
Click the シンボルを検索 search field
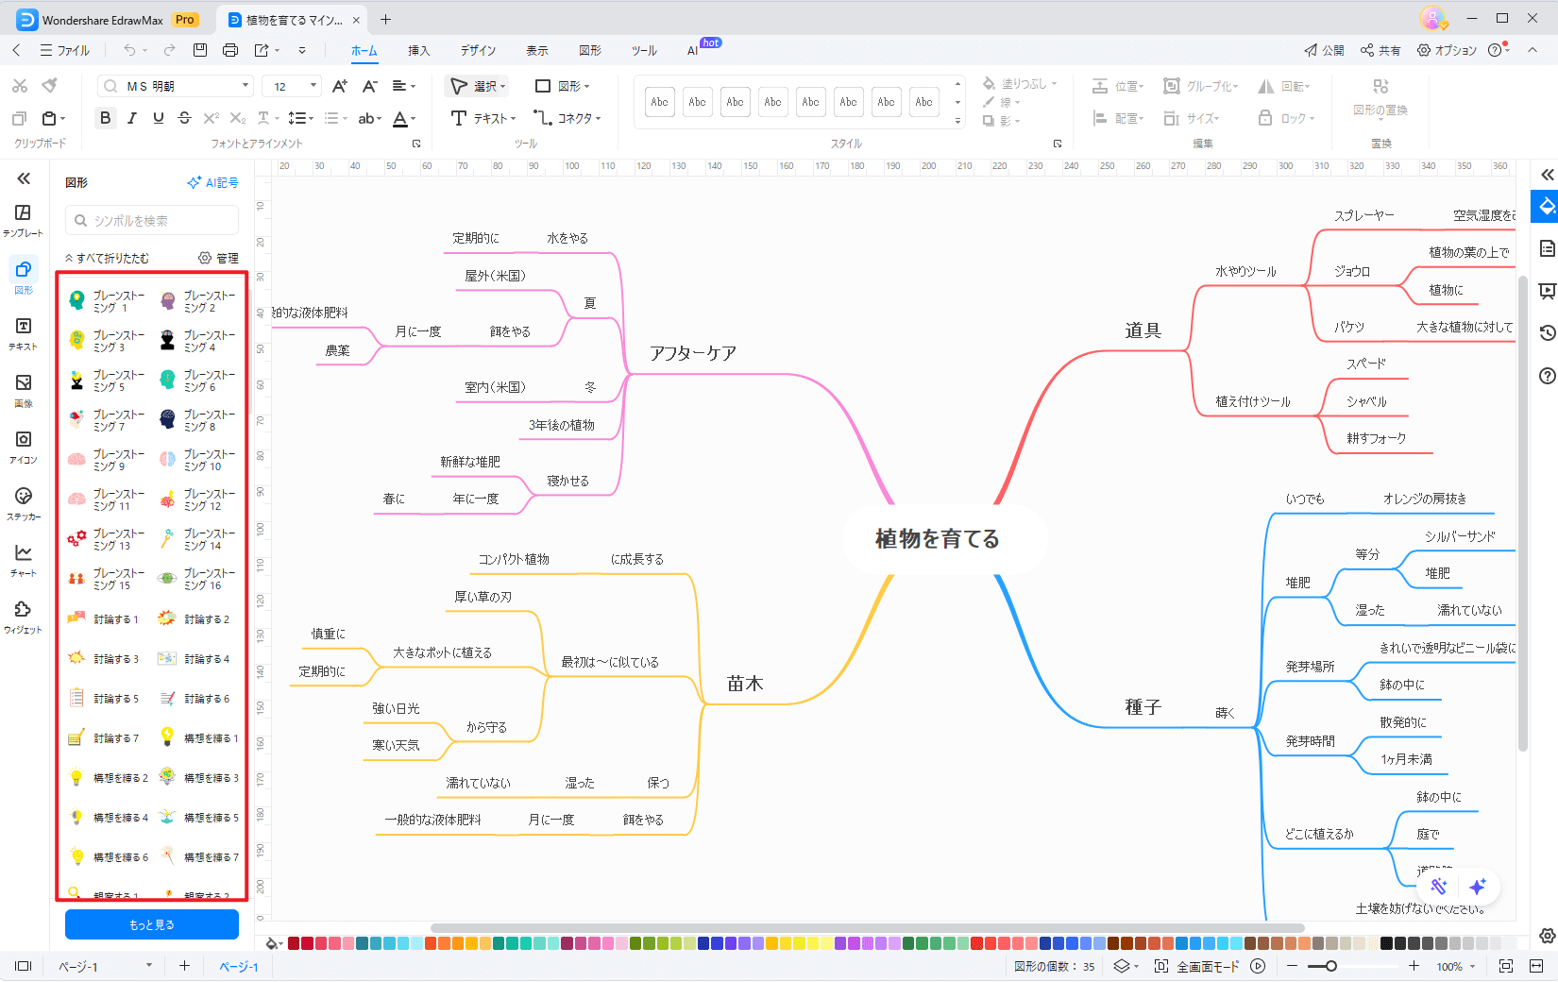coord(152,220)
